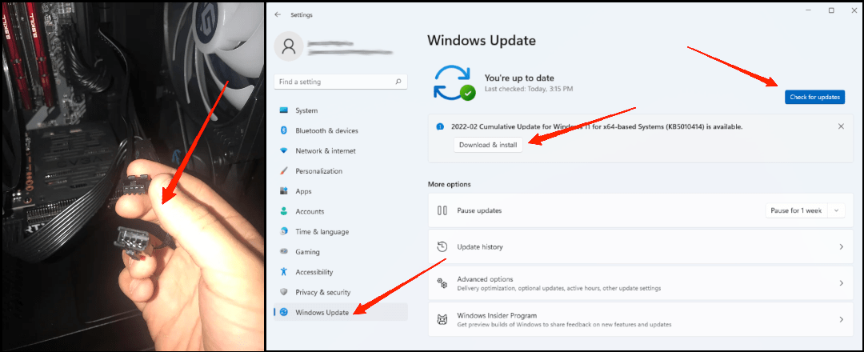Click "Last checked: Today, 3:15 PM" text
The height and width of the screenshot is (352, 864).
529,89
